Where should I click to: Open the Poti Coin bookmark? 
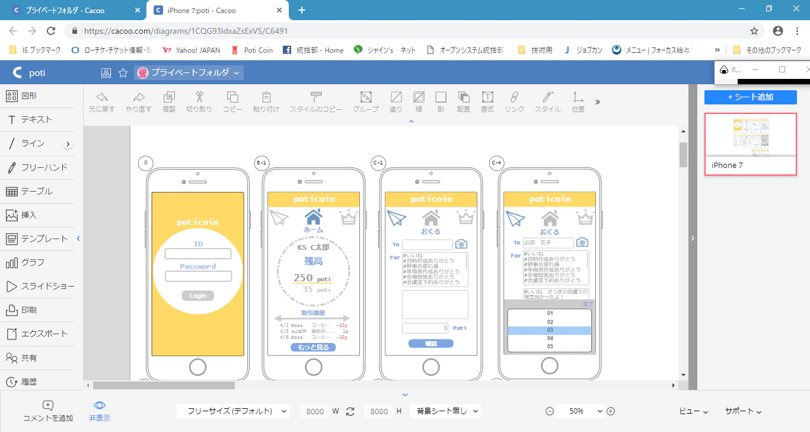252,50
